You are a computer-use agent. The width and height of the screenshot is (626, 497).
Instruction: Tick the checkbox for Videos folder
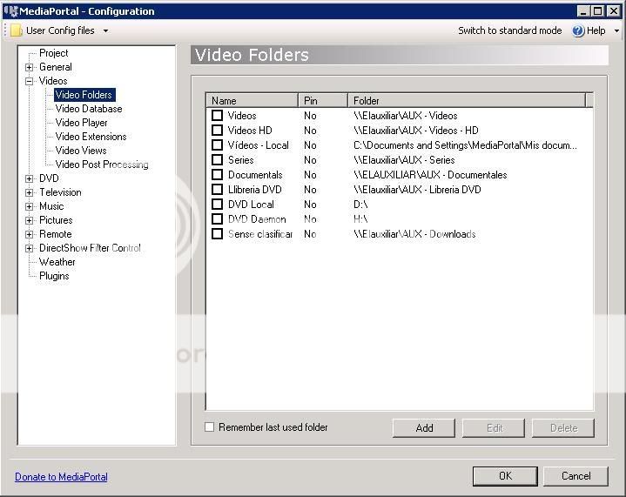coord(217,116)
